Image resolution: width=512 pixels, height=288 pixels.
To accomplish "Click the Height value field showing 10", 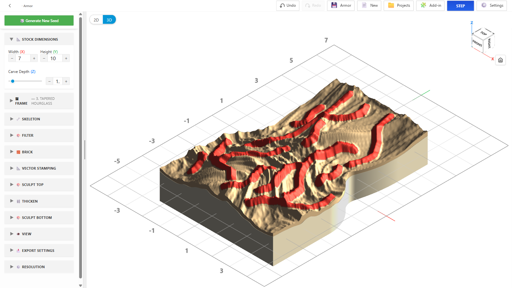I will (x=55, y=58).
